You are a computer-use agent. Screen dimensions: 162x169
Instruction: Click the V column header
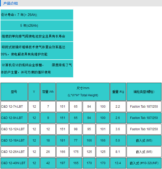point(34,92)
